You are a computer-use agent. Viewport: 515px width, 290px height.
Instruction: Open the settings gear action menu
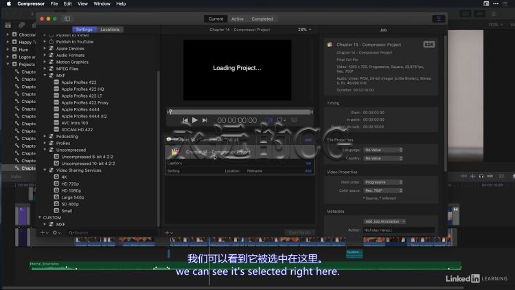pyautogui.click(x=56, y=233)
